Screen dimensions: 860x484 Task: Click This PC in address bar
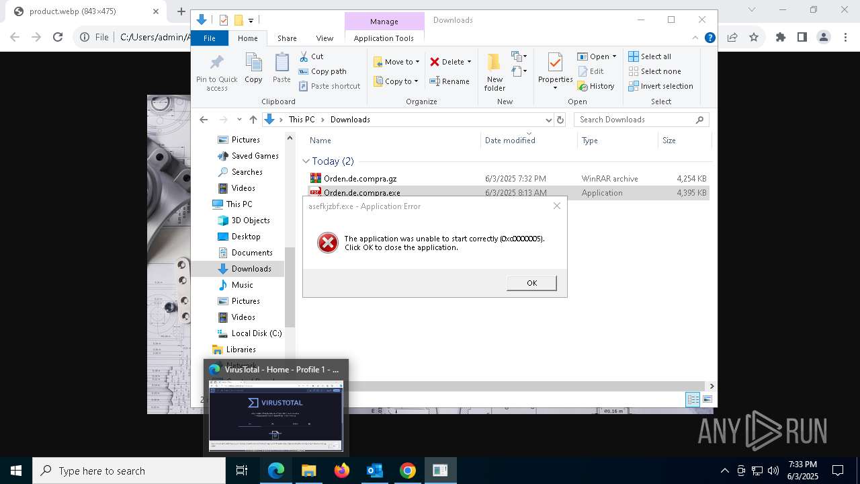coord(302,120)
